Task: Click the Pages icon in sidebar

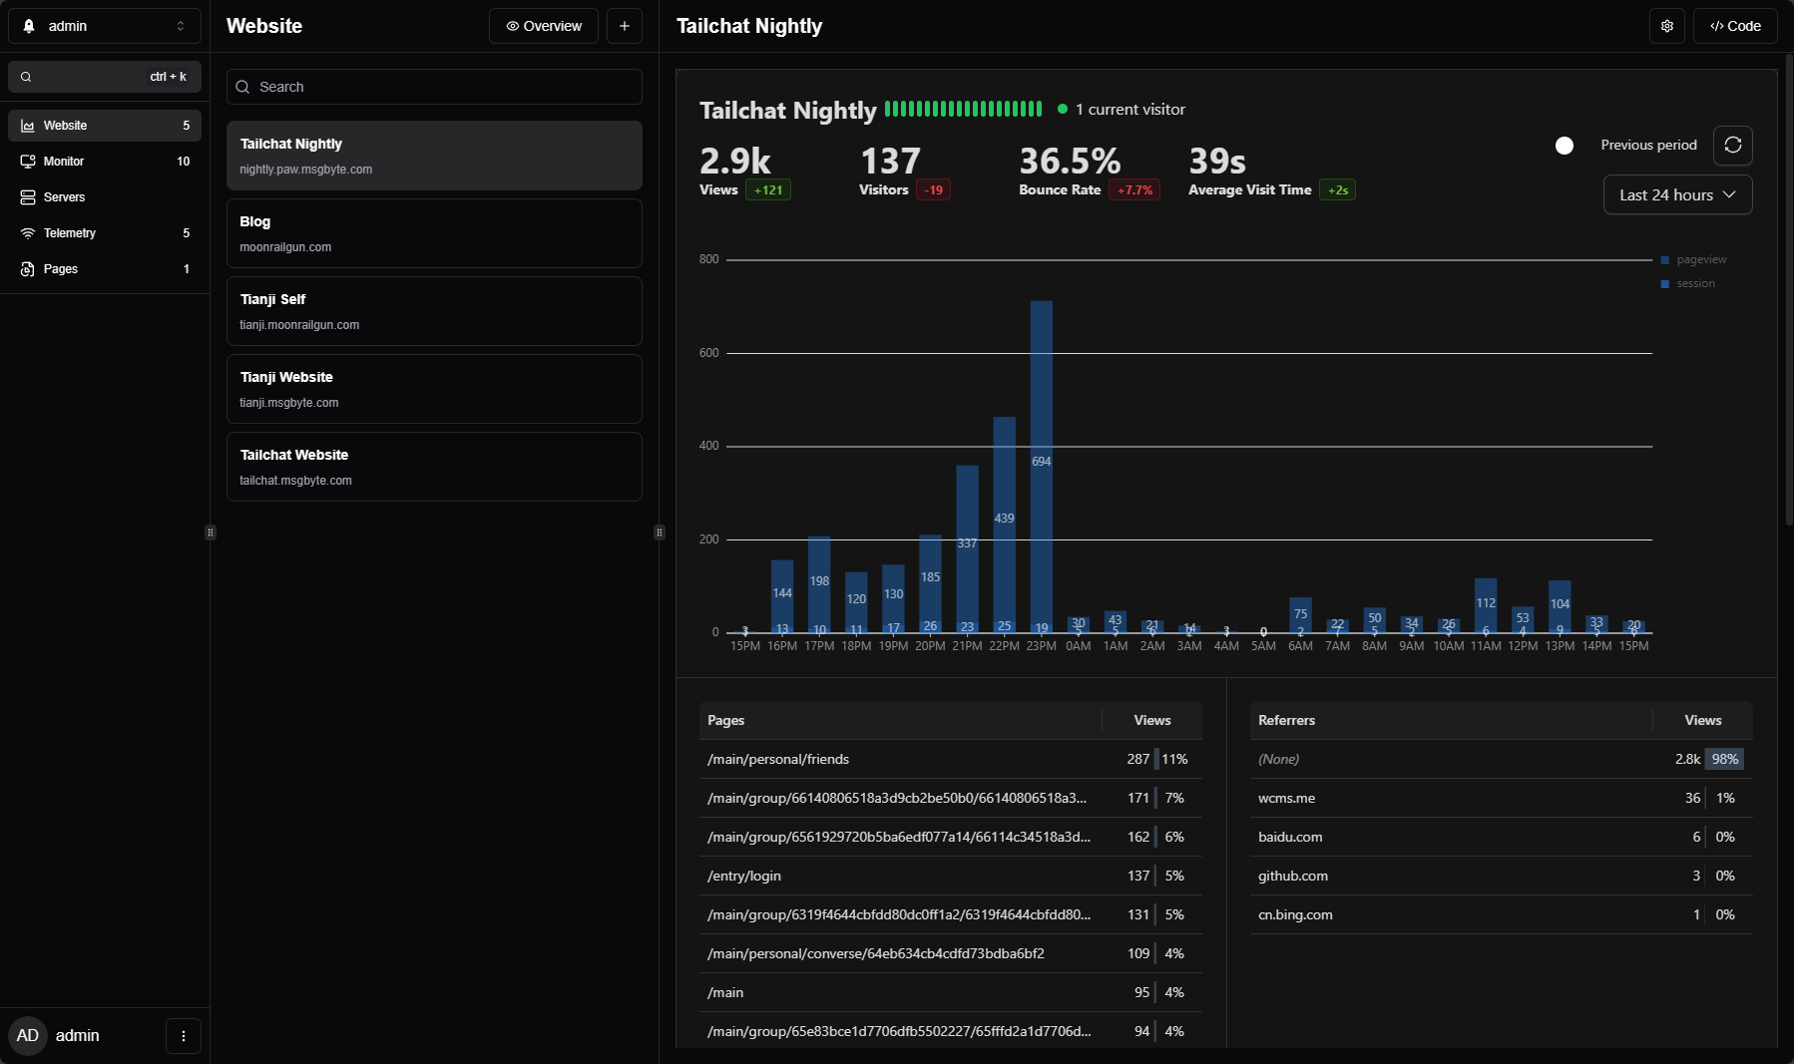Action: point(28,269)
